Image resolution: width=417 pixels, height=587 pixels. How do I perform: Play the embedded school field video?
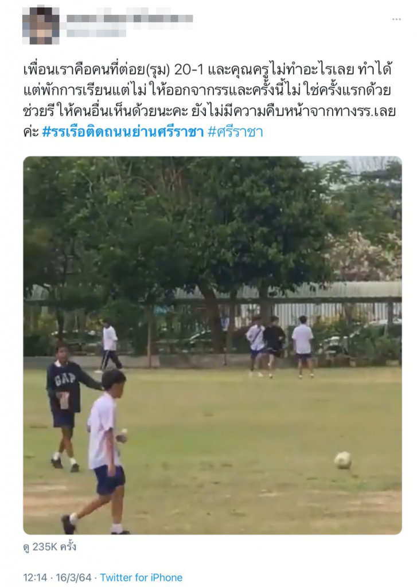(212, 345)
